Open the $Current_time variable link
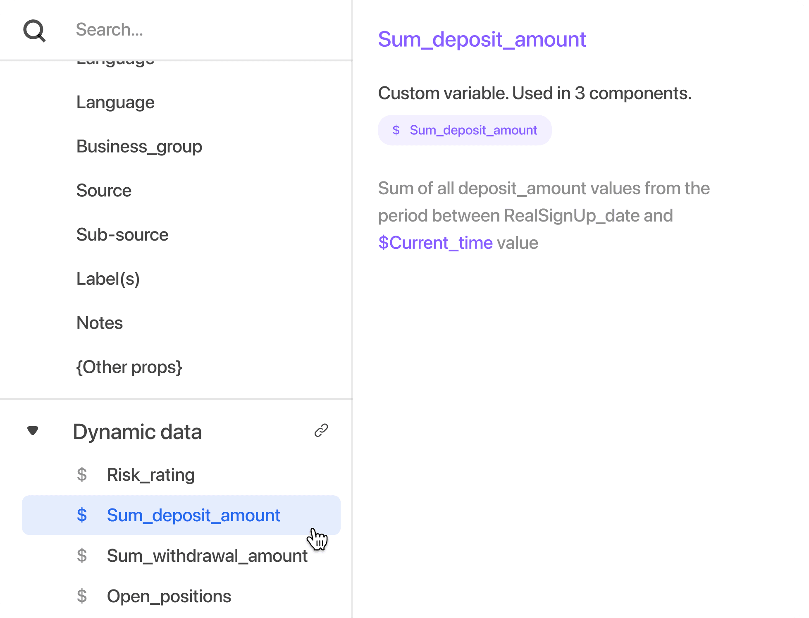The image size is (809, 618). click(435, 243)
